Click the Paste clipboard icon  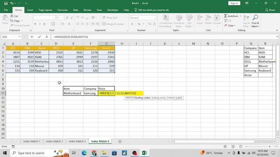(5, 18)
